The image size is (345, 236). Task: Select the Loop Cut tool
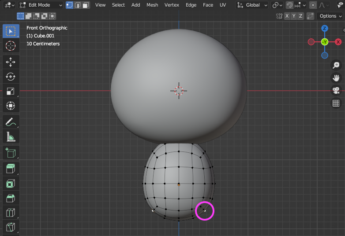[11, 213]
